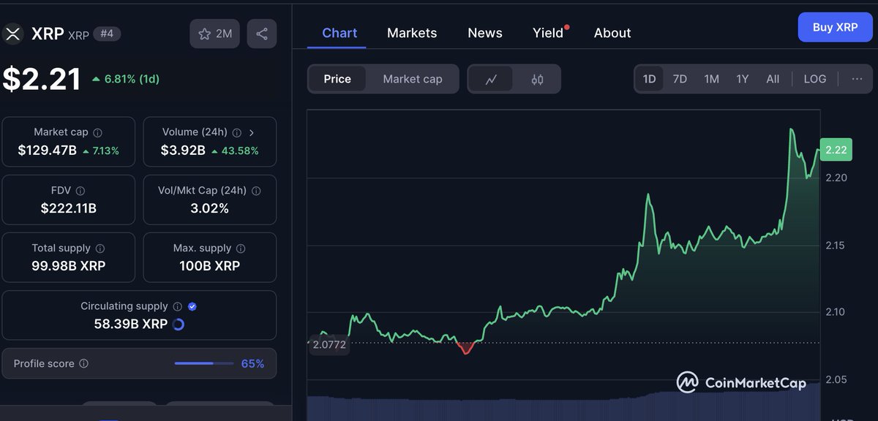The height and width of the screenshot is (421, 878).
Task: Click the circulating supply progress ring
Action: tap(178, 324)
